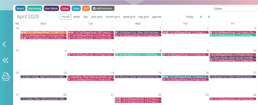Jump to Today in the calendar
Viewport: 258px width, 105px height.
pos(189,17)
